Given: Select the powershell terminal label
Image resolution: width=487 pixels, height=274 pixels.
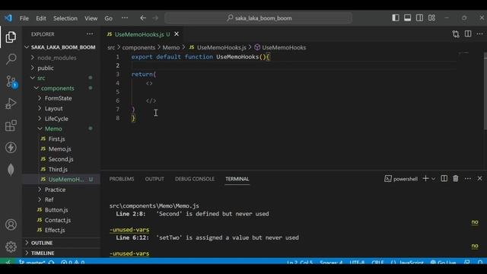Looking at the screenshot, I should (x=401, y=179).
